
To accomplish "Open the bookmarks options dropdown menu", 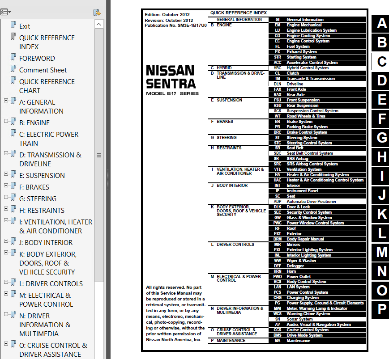I will click(6, 12).
